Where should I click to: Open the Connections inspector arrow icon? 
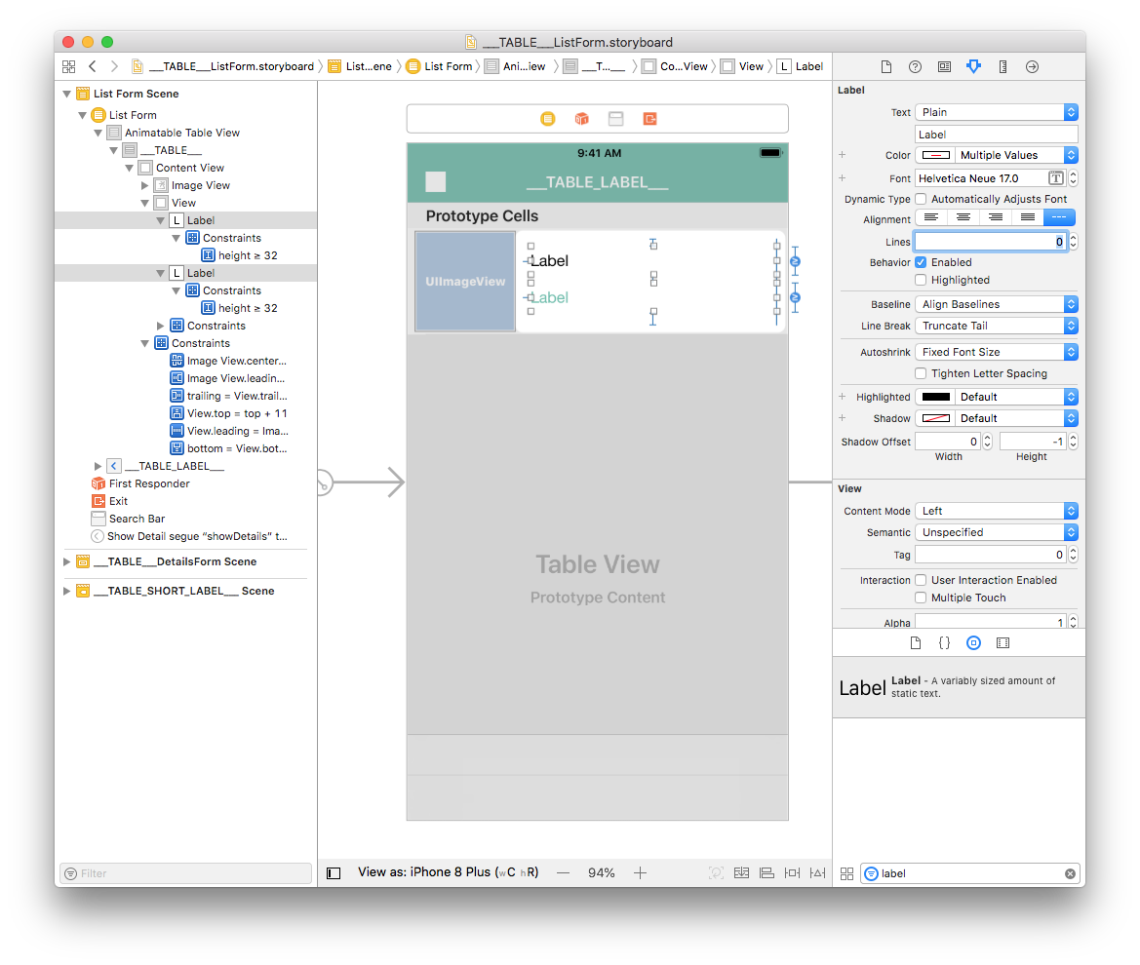pyautogui.click(x=1032, y=67)
